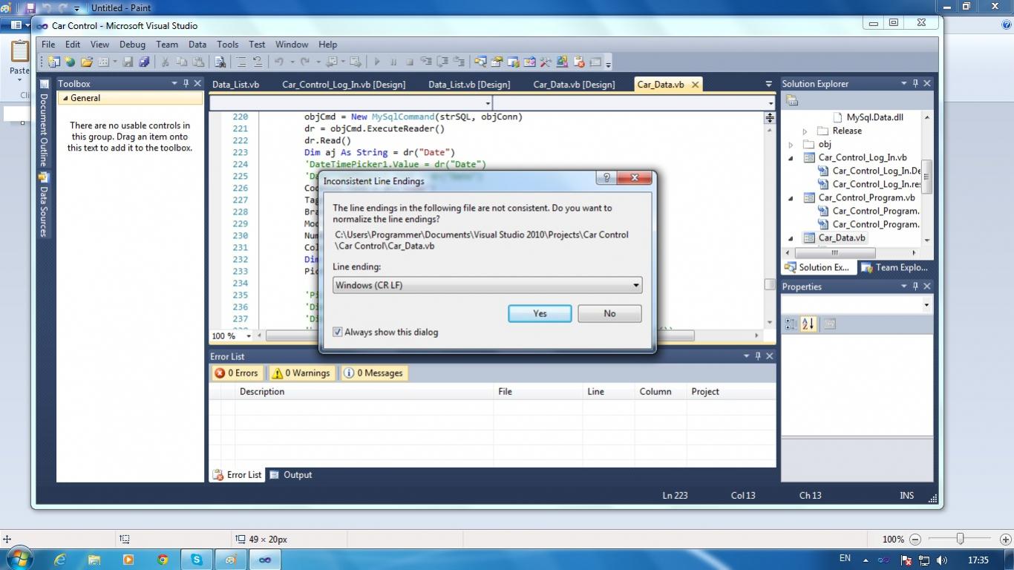Open Properties Window from toolbar icon
1014x570 pixels.
tap(496, 62)
